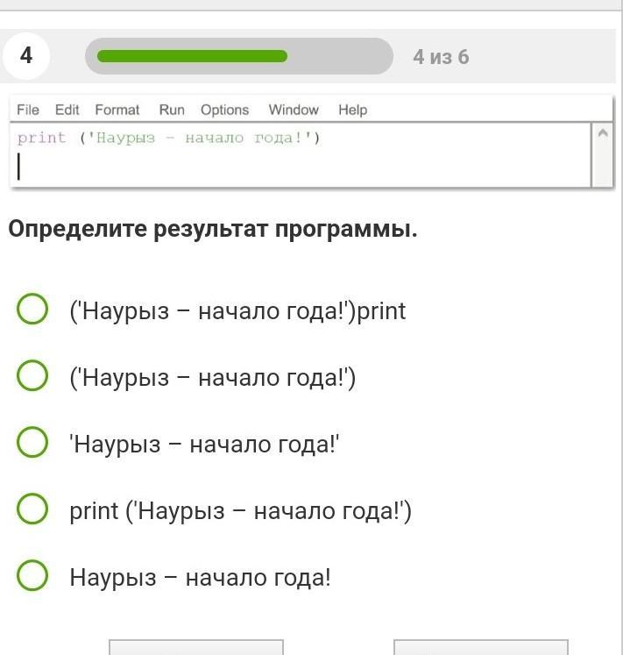The image size is (623, 655).
Task: Open the Help menu
Action: [x=353, y=110]
